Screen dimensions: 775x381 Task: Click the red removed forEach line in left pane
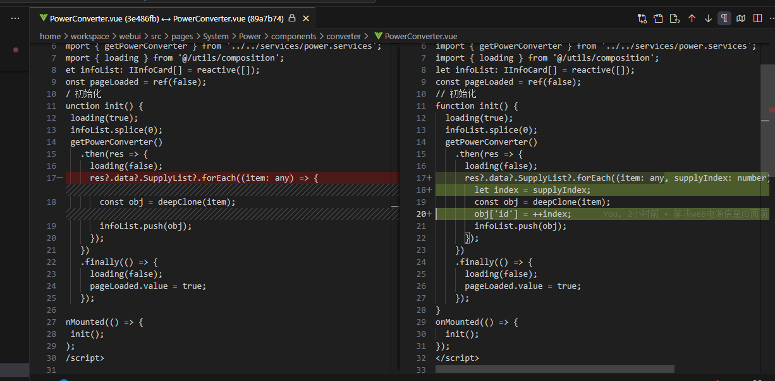click(x=232, y=178)
